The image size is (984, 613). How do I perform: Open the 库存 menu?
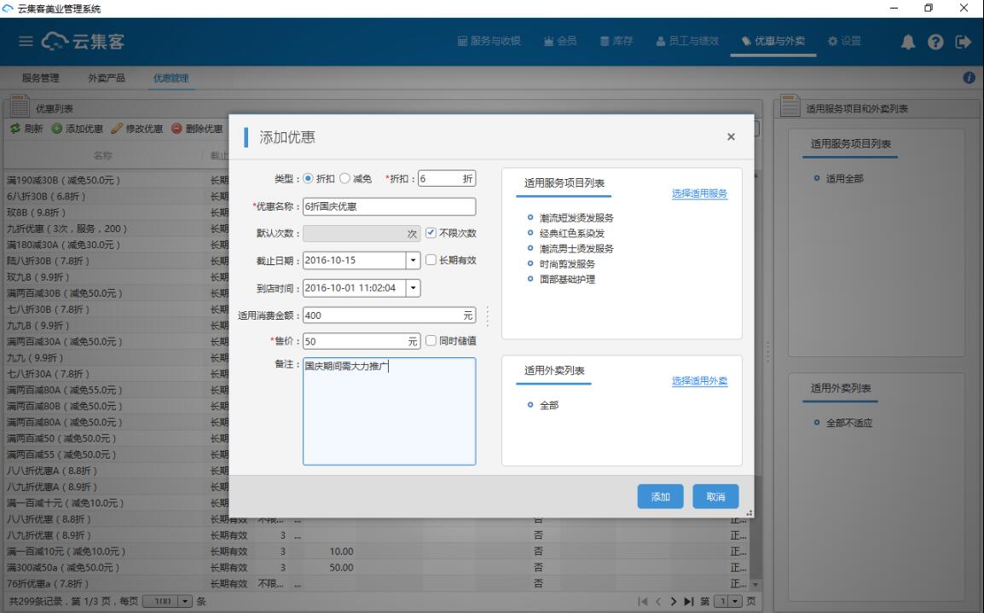pyautogui.click(x=616, y=41)
